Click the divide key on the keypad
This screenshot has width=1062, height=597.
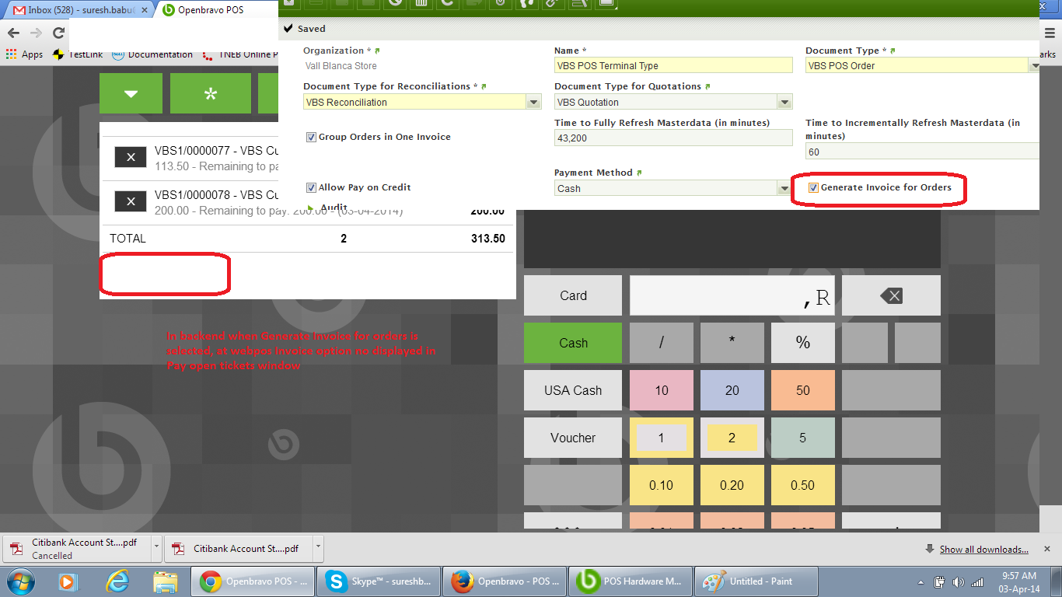point(662,343)
